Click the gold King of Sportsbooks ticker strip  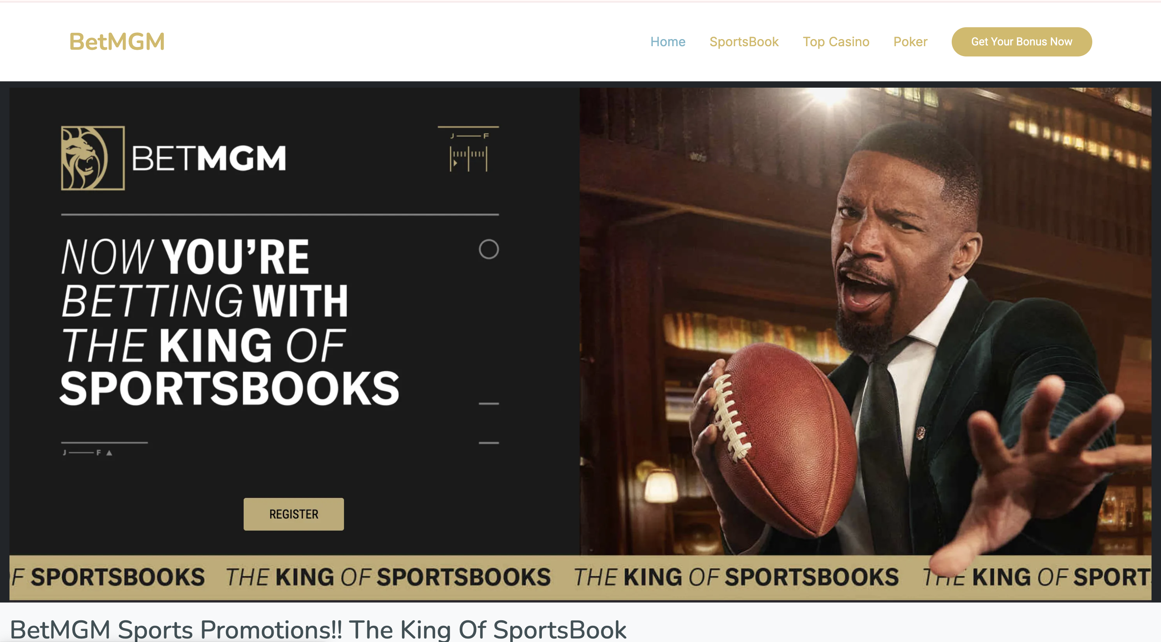(x=580, y=577)
